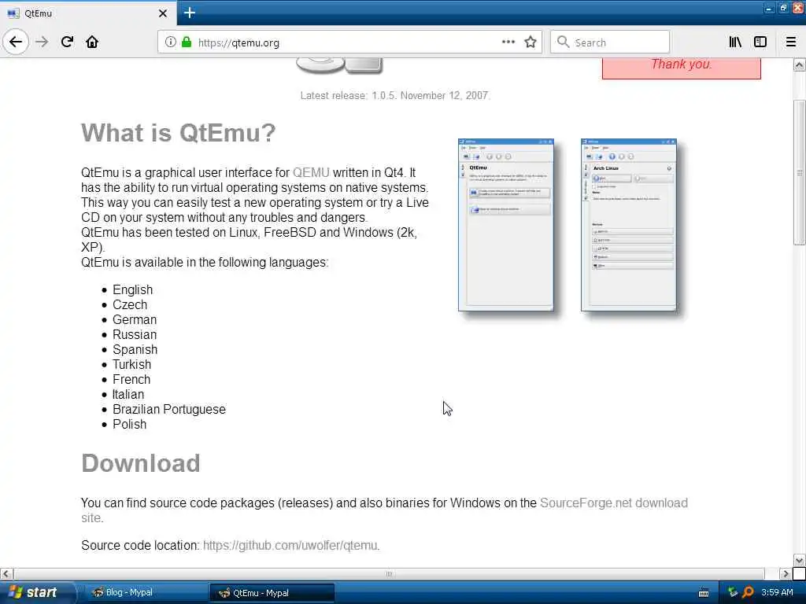
Task: Open the browser home page
Action: coord(92,42)
